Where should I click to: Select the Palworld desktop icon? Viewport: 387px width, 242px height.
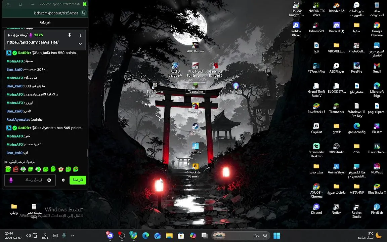click(x=236, y=88)
